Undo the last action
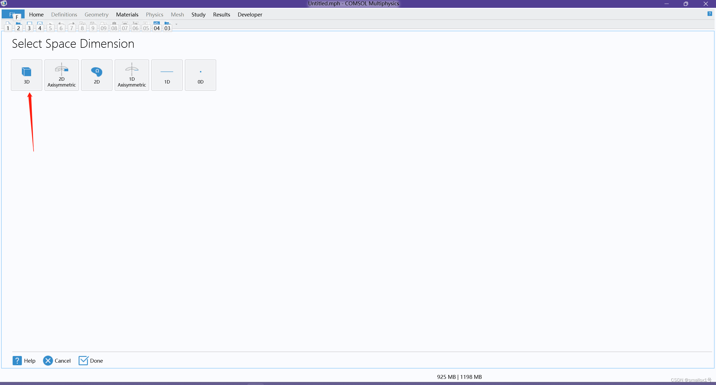Viewport: 716px width, 385px height. click(61, 23)
